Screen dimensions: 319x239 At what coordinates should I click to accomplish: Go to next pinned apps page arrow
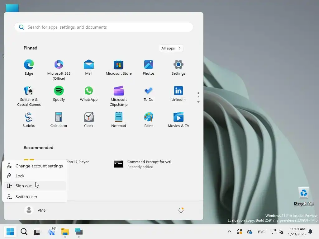pos(198,102)
